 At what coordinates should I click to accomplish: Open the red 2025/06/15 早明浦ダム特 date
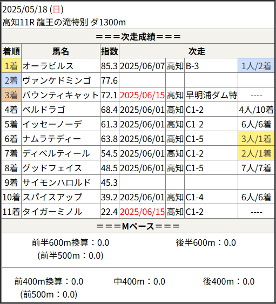[143, 95]
